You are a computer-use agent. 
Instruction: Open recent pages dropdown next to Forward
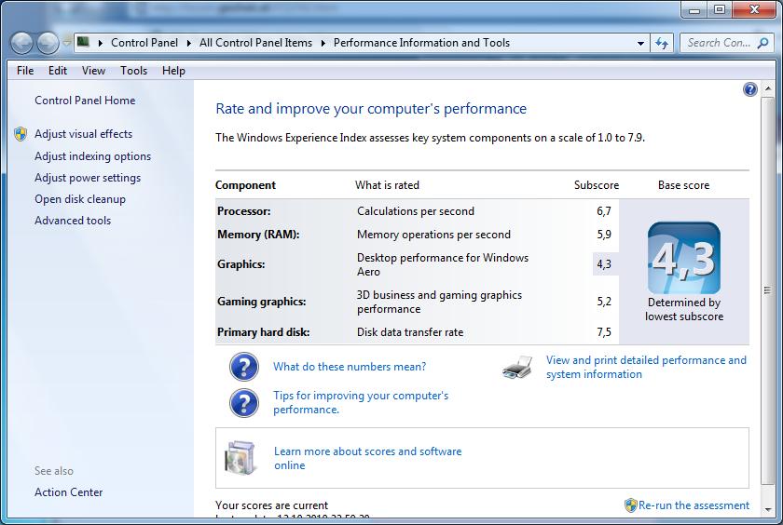(x=66, y=43)
